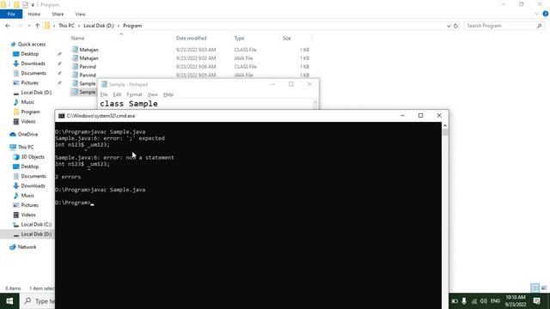The width and height of the screenshot is (550, 309).
Task: Select Local Disk (D:) in the breadcrumb
Action: tap(99, 26)
